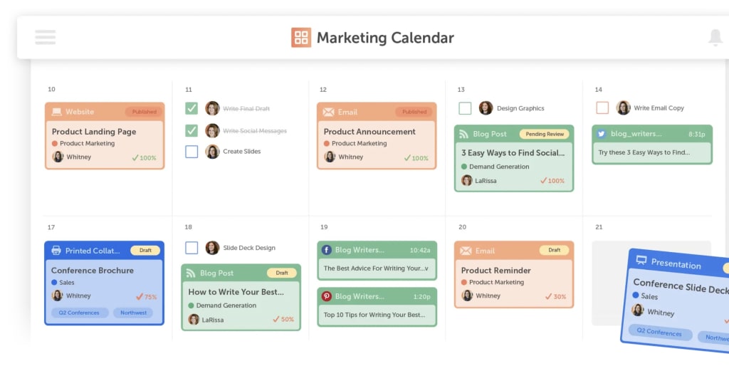Click Whitney's avatar on Product Announcement card
Viewport: 729px width, 366px height.
(330, 157)
